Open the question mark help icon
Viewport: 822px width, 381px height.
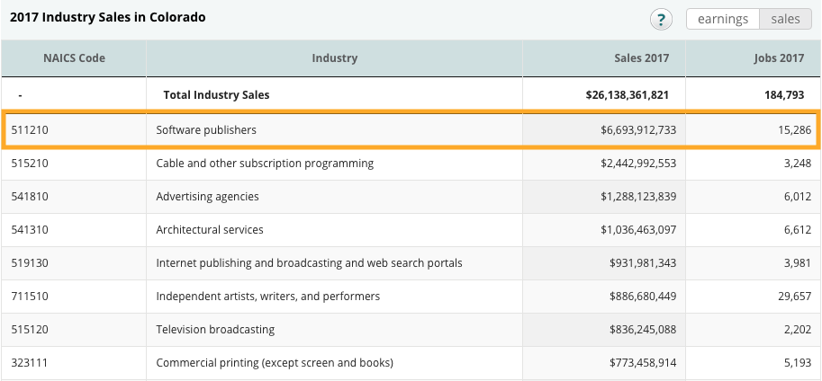pos(661,20)
